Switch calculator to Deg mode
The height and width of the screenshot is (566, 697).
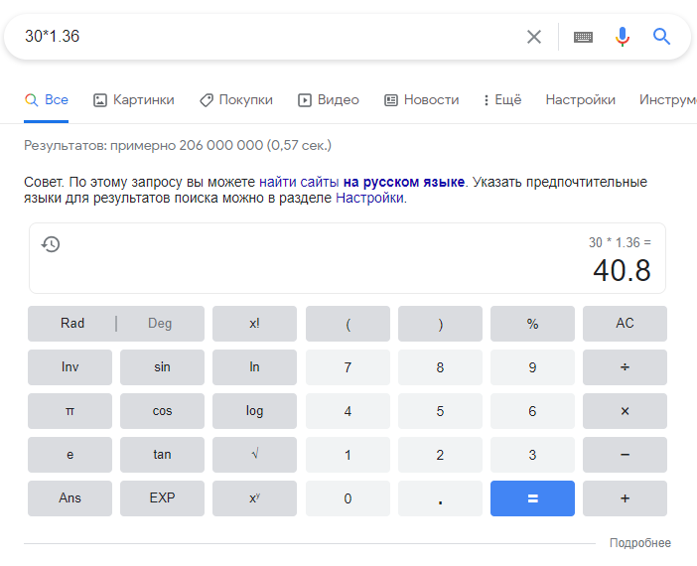coord(160,324)
